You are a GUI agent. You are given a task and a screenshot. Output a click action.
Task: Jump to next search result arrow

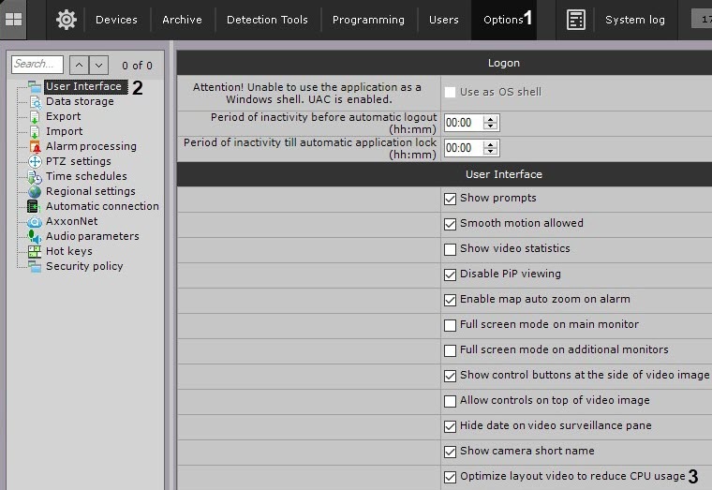[x=99, y=65]
